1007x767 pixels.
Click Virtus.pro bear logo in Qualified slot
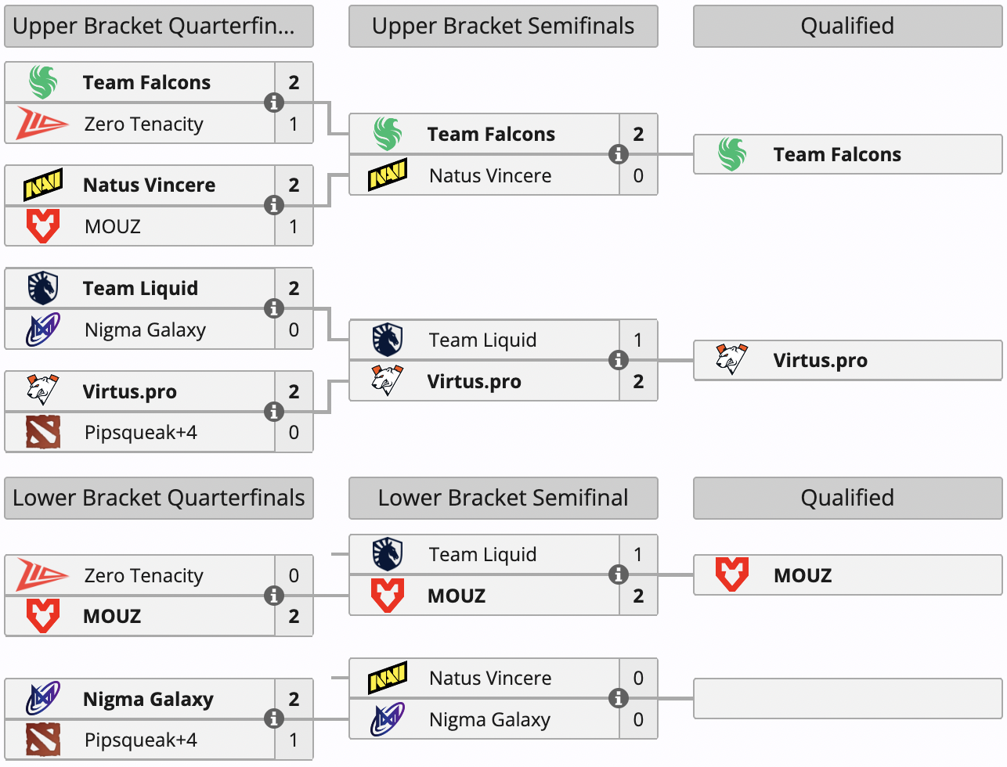[731, 359]
